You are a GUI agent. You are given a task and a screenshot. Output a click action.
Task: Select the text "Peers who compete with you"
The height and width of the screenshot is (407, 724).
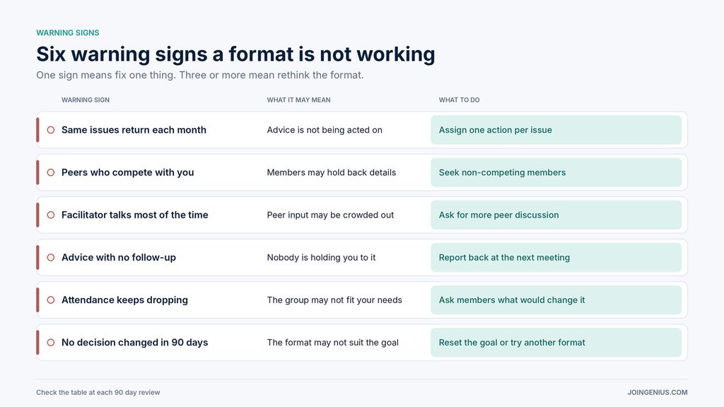127,172
